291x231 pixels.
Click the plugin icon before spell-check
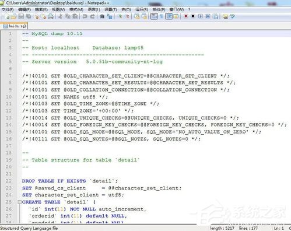[225, 16]
